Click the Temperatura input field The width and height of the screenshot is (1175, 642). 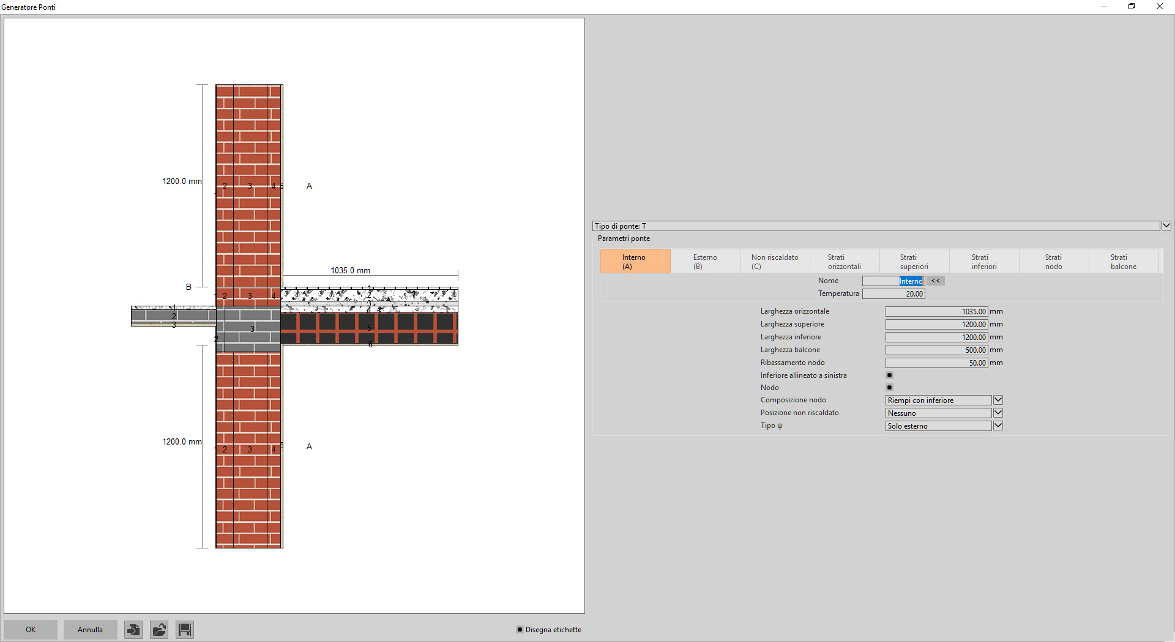click(x=893, y=294)
